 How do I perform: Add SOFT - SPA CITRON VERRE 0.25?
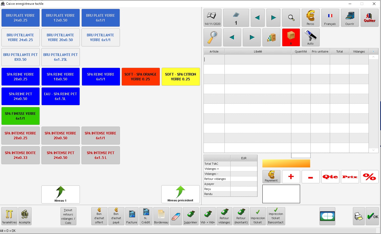pyautogui.click(x=181, y=77)
